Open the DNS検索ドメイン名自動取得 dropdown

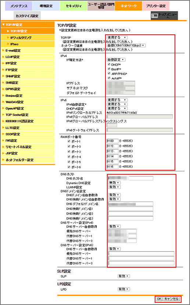pyautogui.click(x=114, y=199)
